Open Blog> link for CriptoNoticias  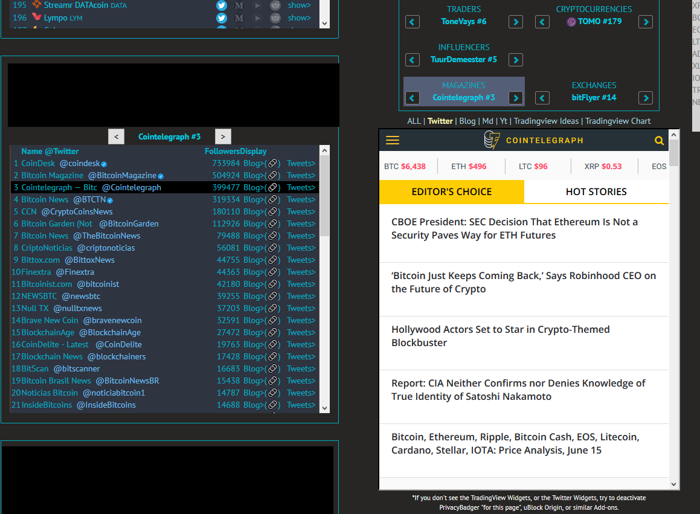254,248
